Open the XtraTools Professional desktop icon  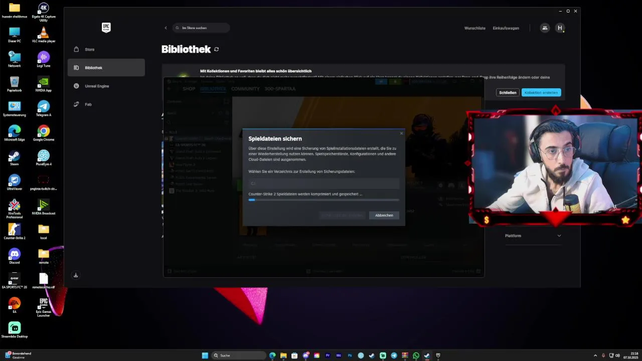click(14, 209)
